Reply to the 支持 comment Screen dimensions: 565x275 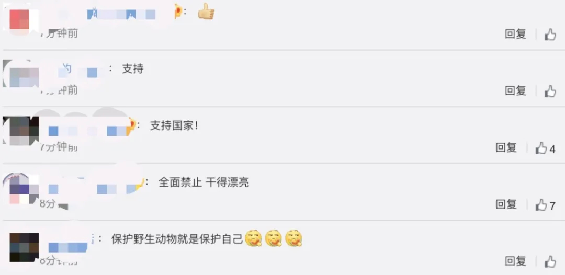click(x=516, y=90)
